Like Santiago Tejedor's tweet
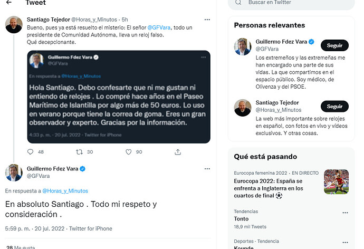Screen dimensions: 364x249 (128, 152)
